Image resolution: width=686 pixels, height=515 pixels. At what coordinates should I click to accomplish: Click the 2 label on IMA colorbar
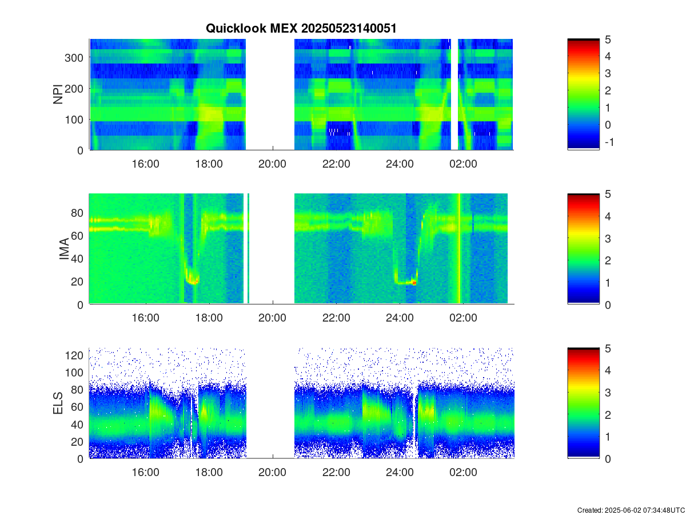coord(608,260)
